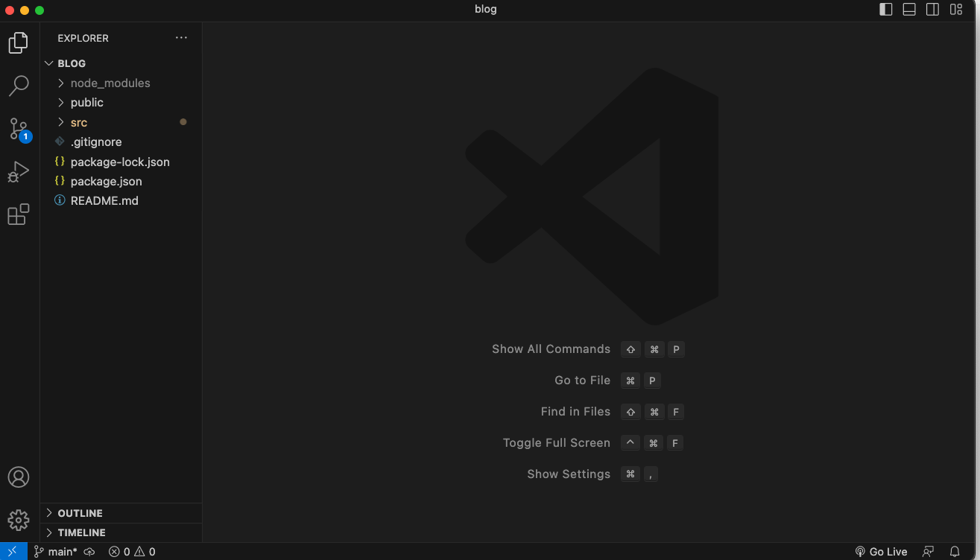The height and width of the screenshot is (560, 980).
Task: Open the Accounts menu icon
Action: [x=19, y=477]
